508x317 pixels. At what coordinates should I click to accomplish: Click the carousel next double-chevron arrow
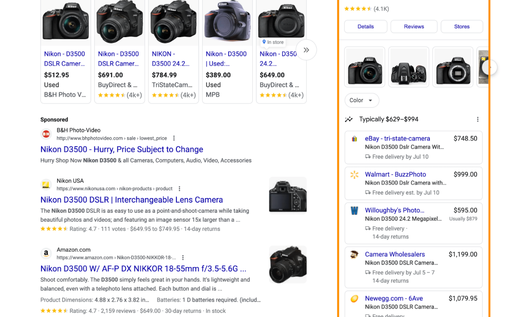point(306,50)
